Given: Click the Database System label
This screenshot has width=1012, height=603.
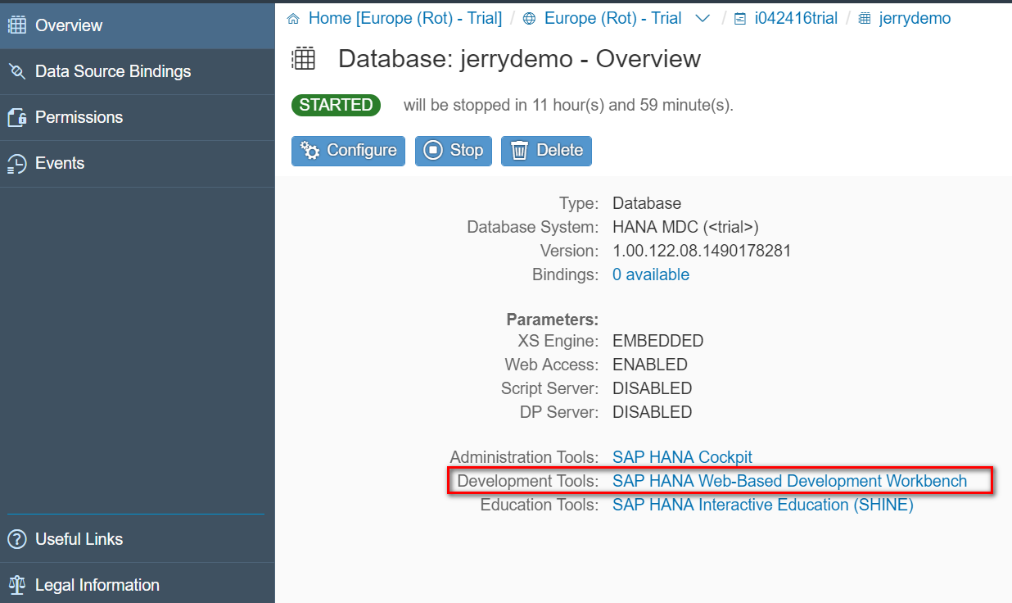Looking at the screenshot, I should (x=533, y=227).
